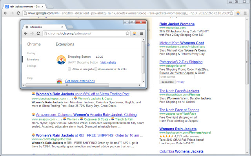Click Email address field in Patagonia ad
Screen dimensions: 251x156
[177, 77]
